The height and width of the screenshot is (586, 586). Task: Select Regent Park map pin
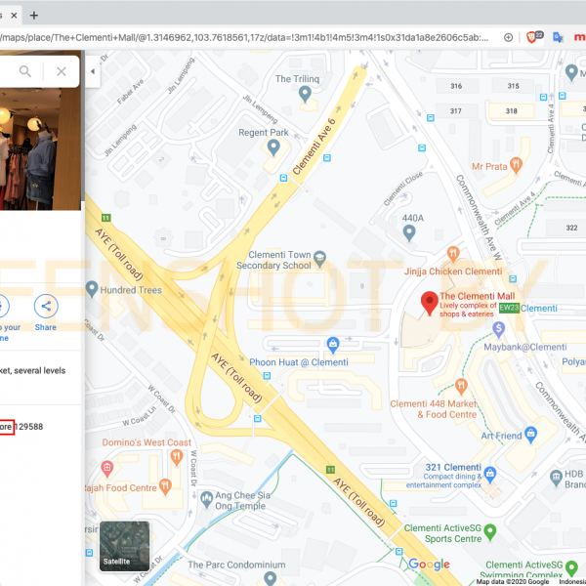click(x=273, y=147)
